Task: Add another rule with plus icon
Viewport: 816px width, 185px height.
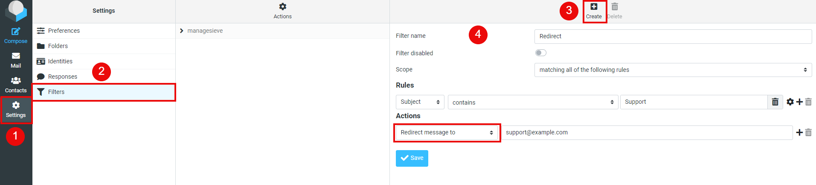Action: (799, 102)
